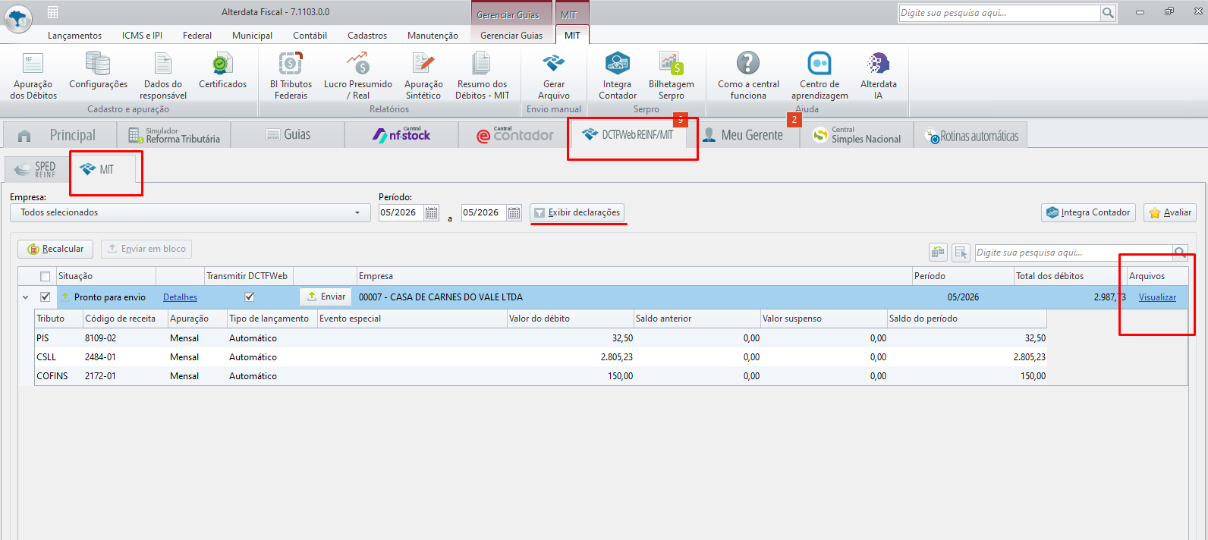Viewport: 1208px width, 540px height.
Task: Open Apuração Sintético report
Action: (x=423, y=75)
